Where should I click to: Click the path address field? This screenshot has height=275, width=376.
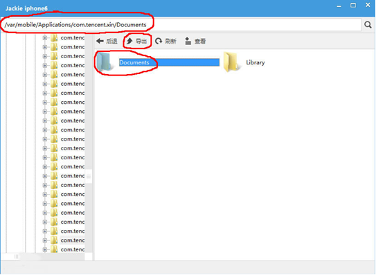click(x=181, y=25)
